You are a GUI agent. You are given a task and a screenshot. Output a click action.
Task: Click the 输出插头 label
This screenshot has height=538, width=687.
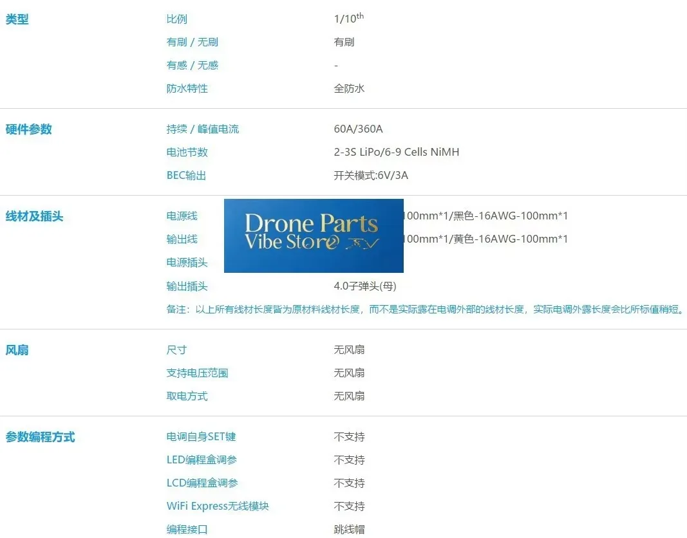187,286
